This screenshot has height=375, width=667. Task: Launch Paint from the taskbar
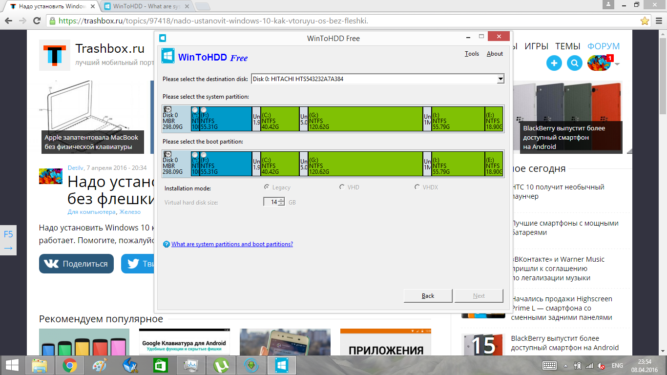click(99, 365)
